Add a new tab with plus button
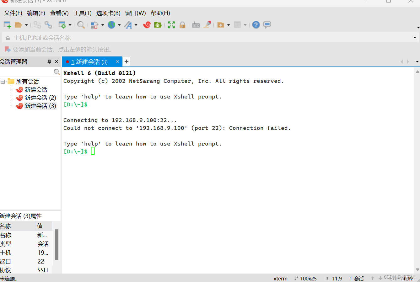 click(127, 61)
